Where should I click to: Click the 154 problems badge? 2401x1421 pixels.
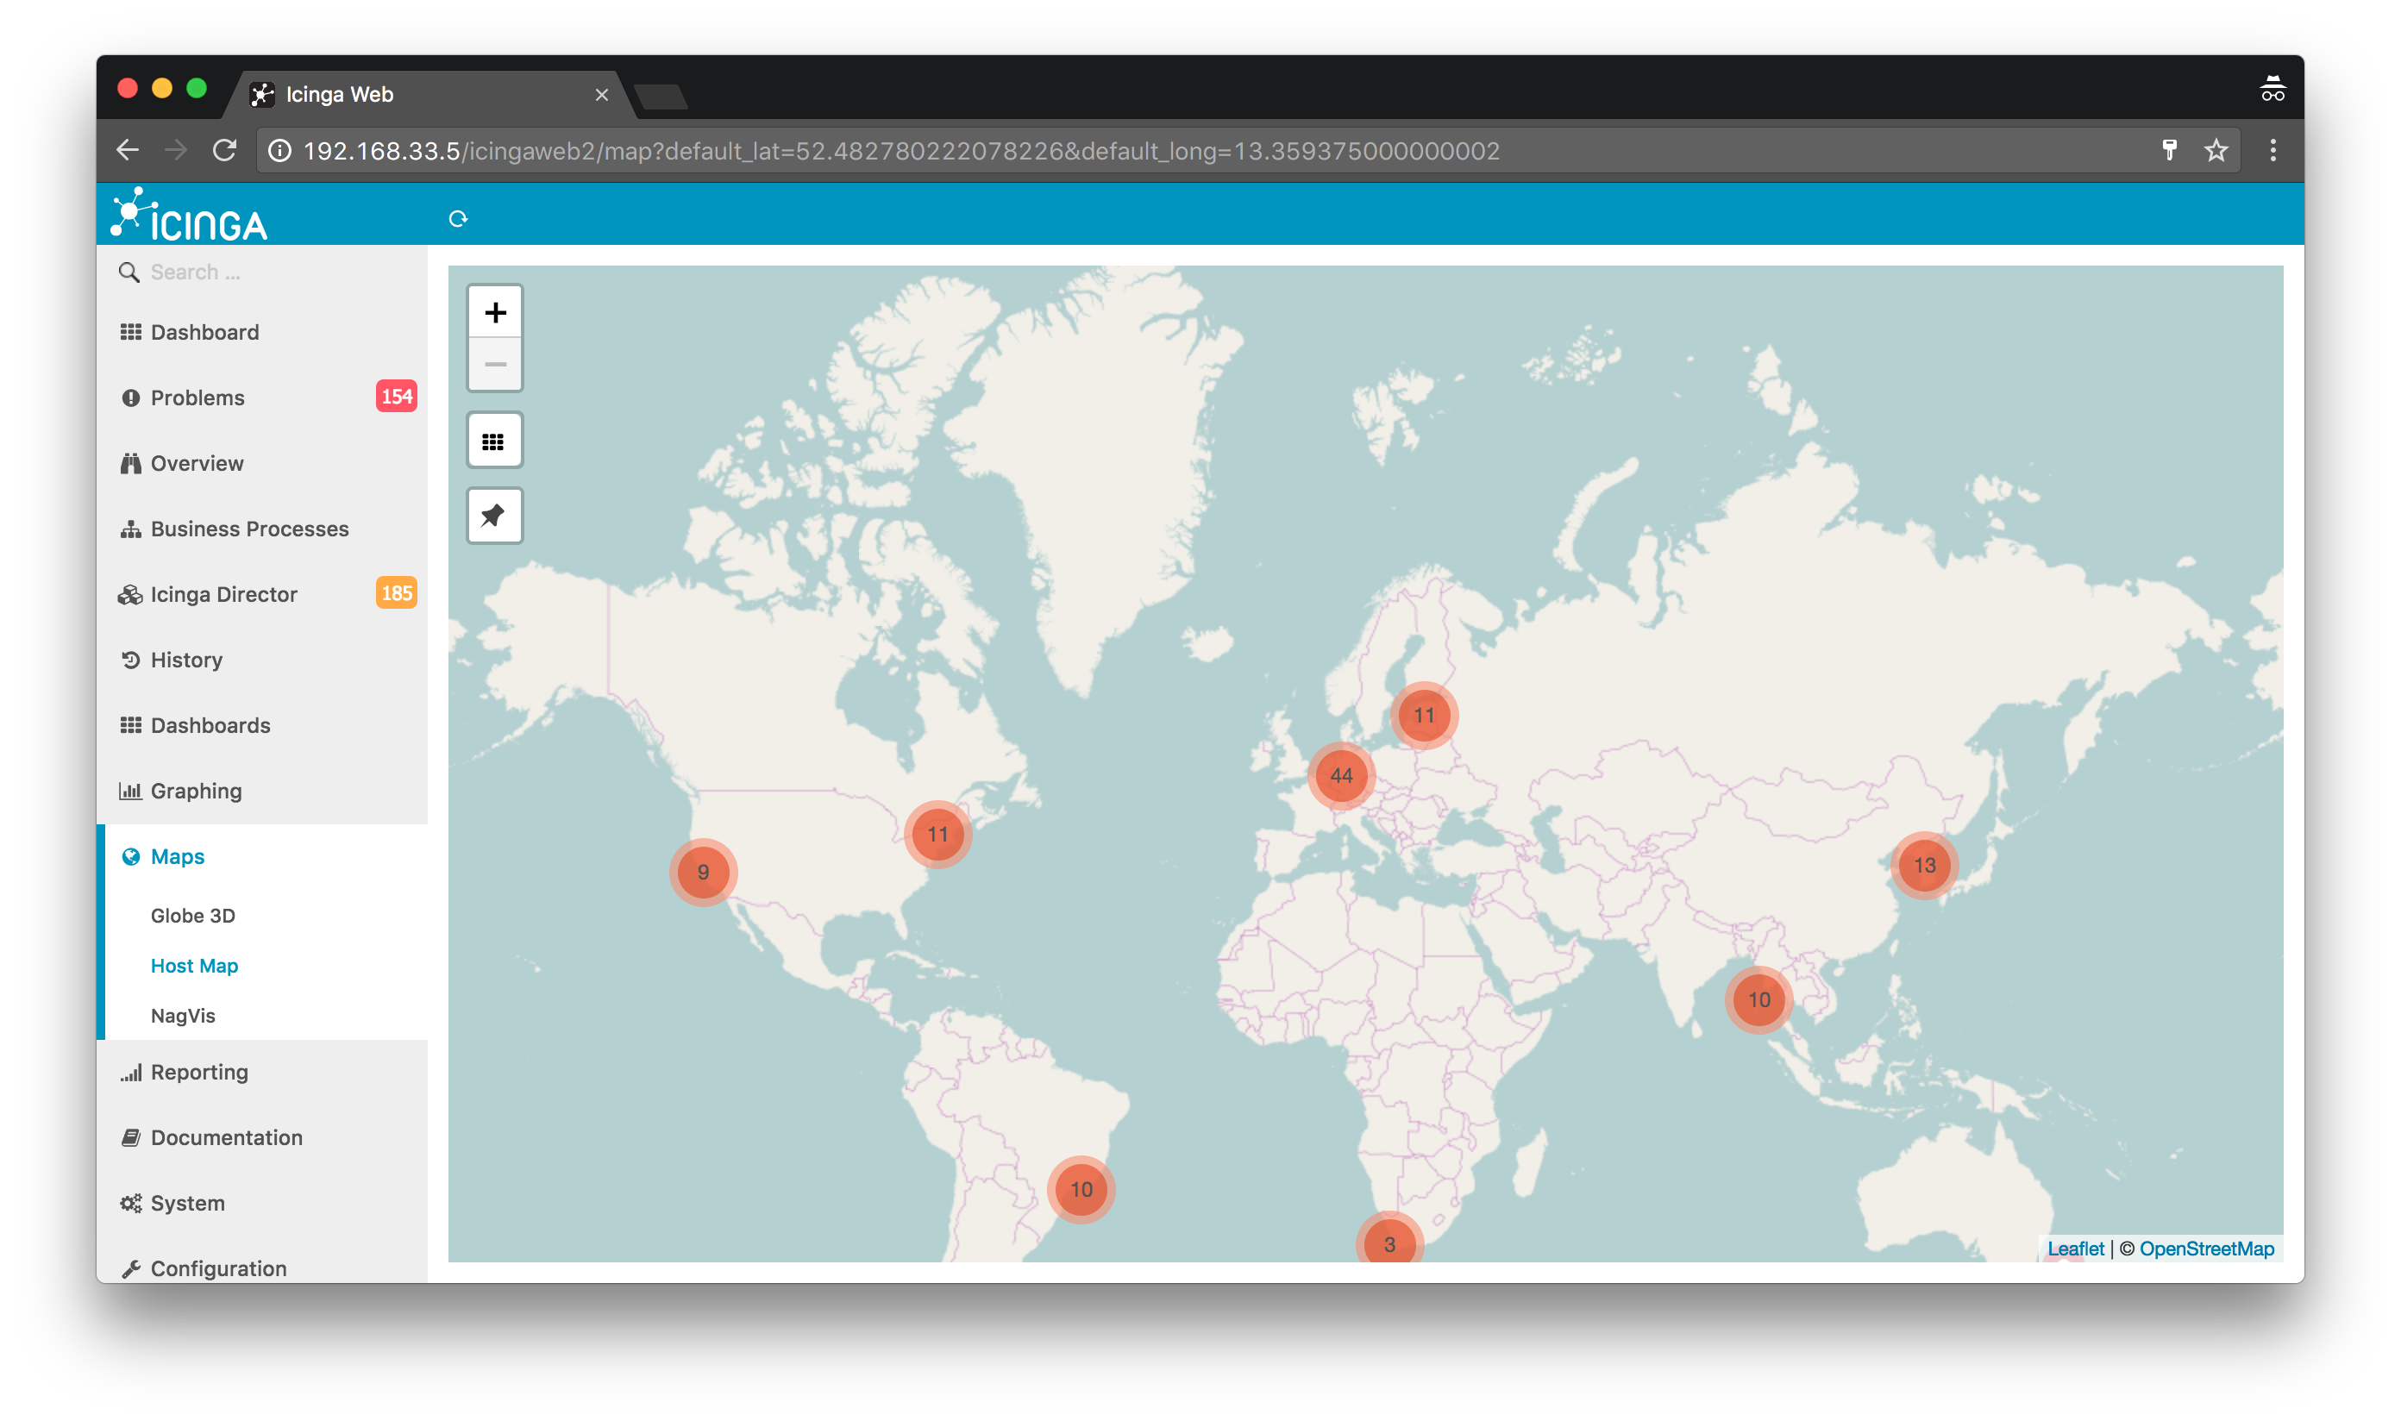[x=397, y=398]
